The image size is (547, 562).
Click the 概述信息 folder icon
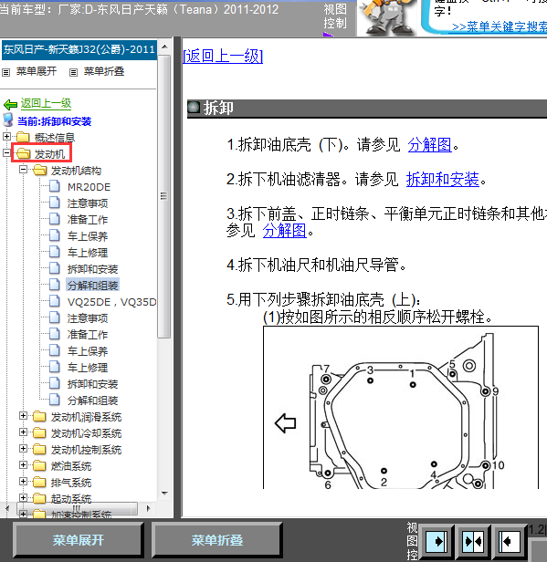23,137
